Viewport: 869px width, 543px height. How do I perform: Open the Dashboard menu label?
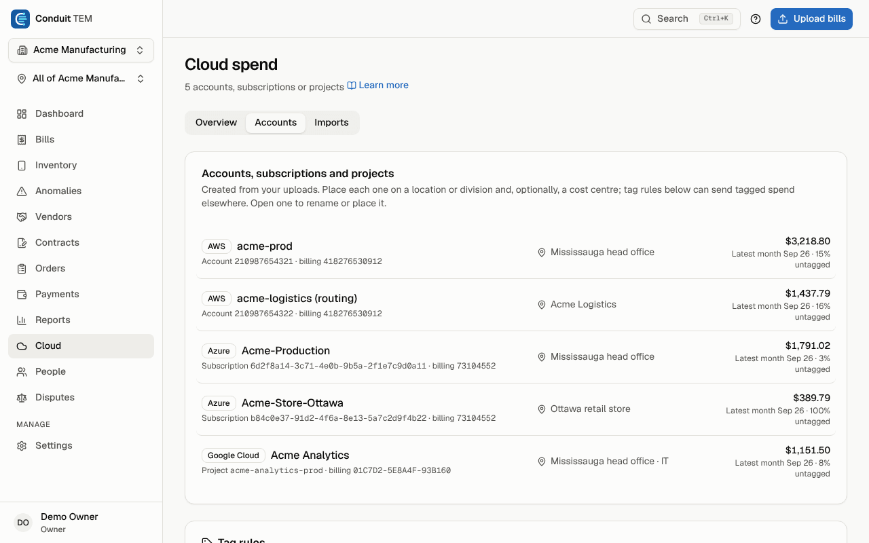59,114
